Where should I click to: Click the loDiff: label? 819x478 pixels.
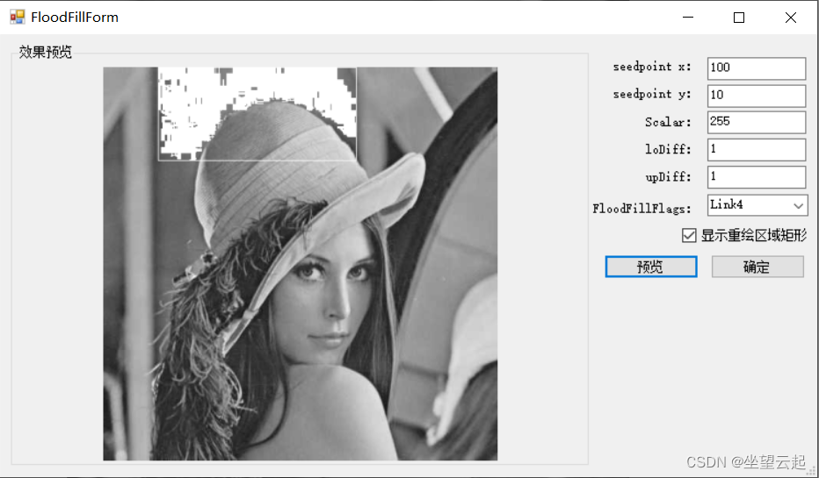coord(668,150)
